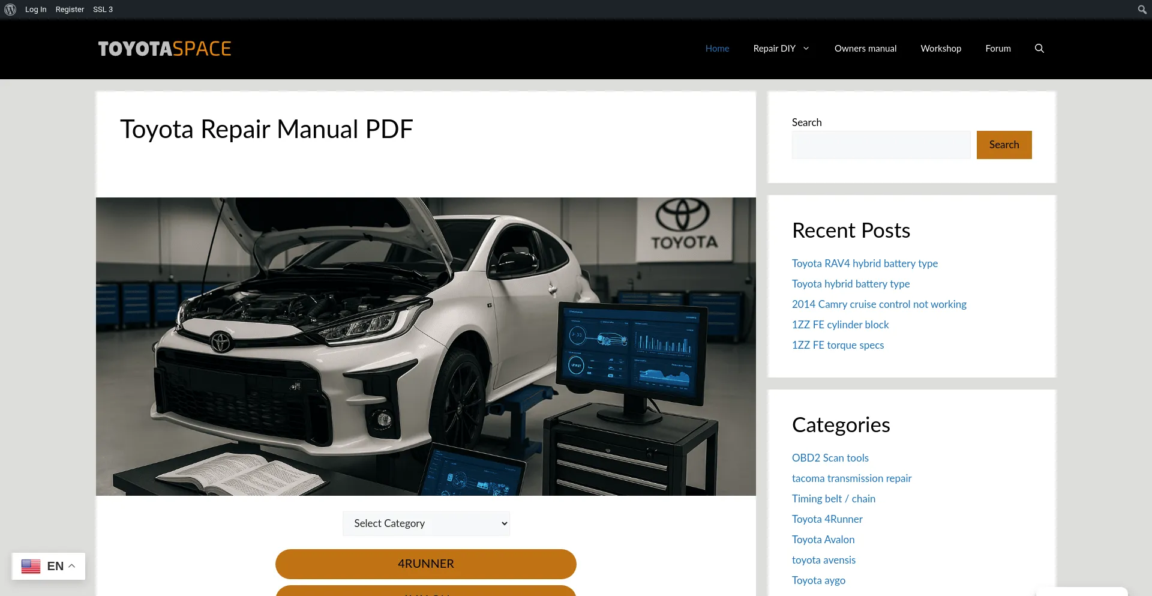Open the toyota avensis category
This screenshot has height=596, width=1152.
click(x=823, y=560)
